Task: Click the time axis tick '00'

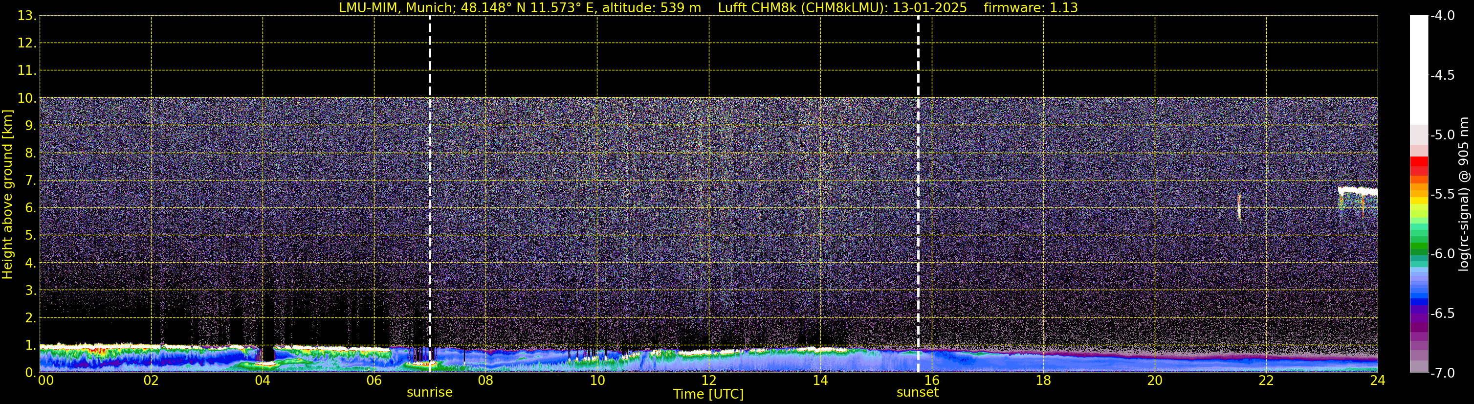Action: point(46,381)
